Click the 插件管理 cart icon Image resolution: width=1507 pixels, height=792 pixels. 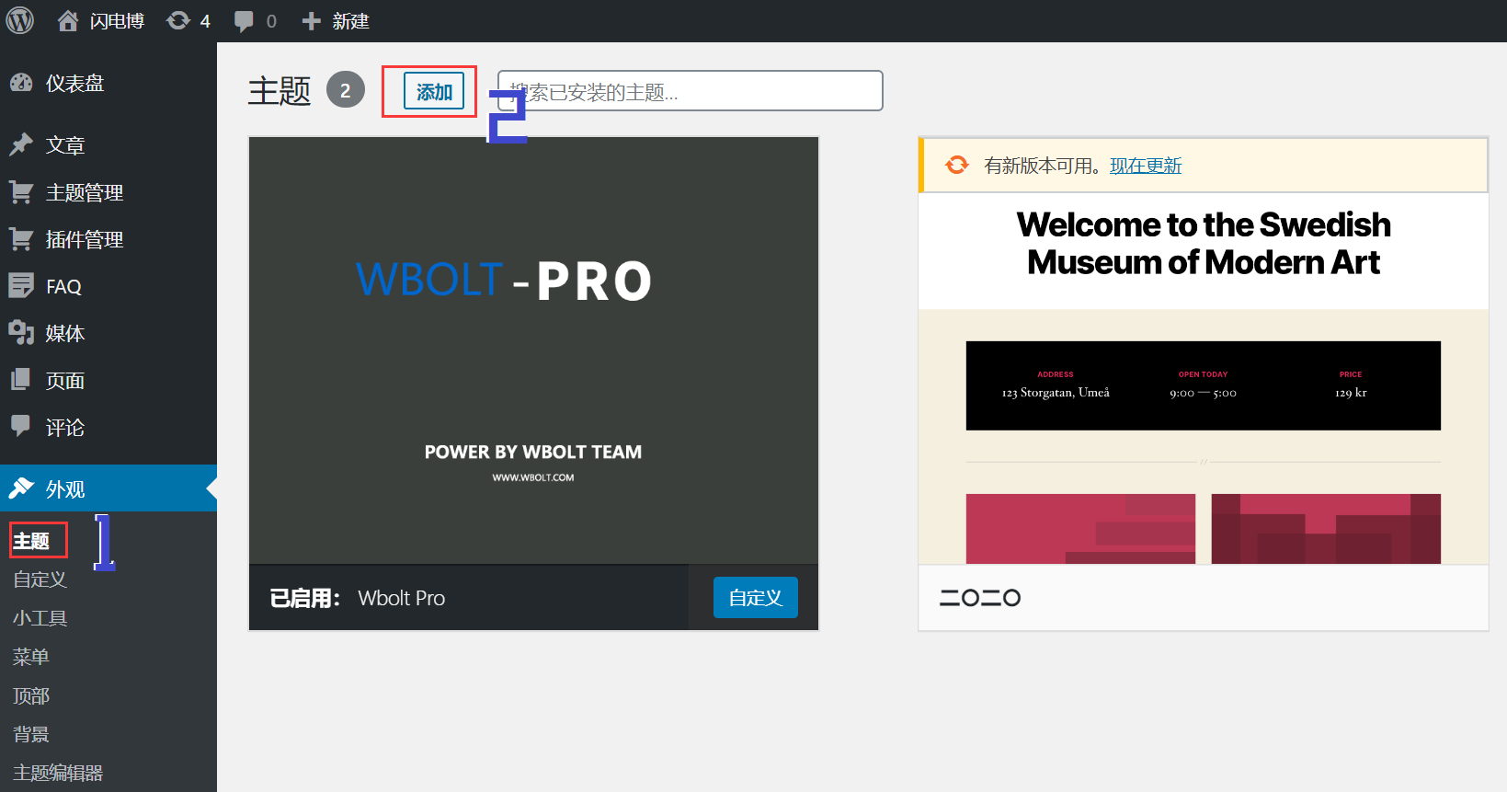pyautogui.click(x=21, y=239)
